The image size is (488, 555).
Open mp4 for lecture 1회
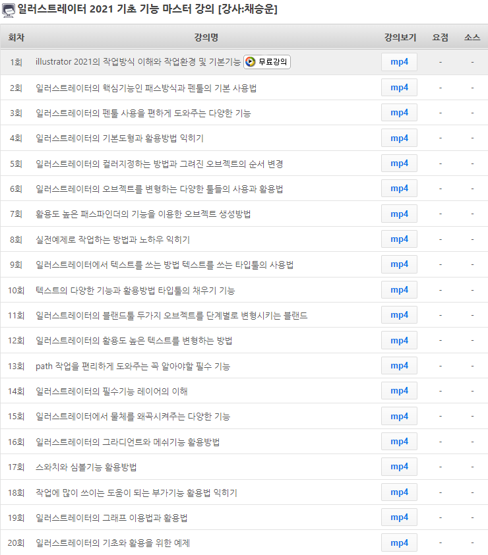399,62
